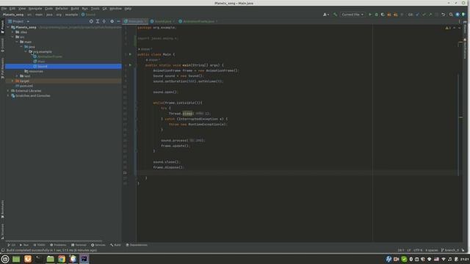The width and height of the screenshot is (470, 264).
Task: Expand the test folder
Action: point(17,76)
